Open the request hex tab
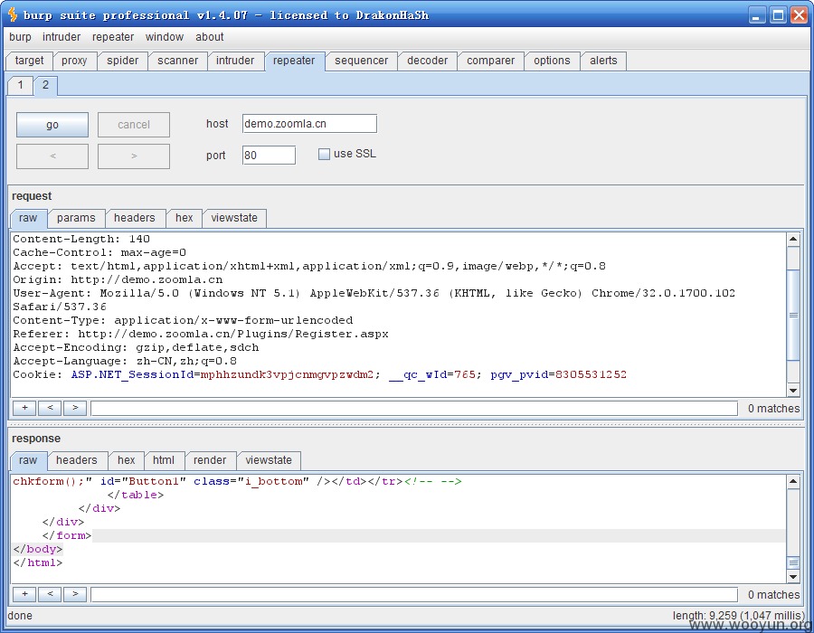 pyautogui.click(x=184, y=218)
